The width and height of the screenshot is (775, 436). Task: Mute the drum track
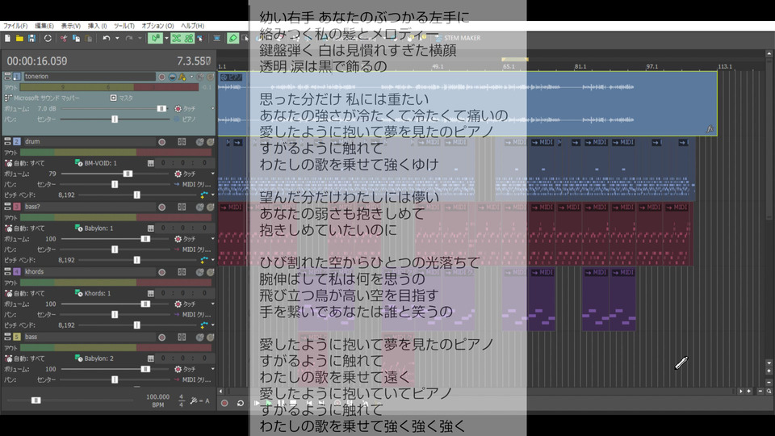[200, 142]
